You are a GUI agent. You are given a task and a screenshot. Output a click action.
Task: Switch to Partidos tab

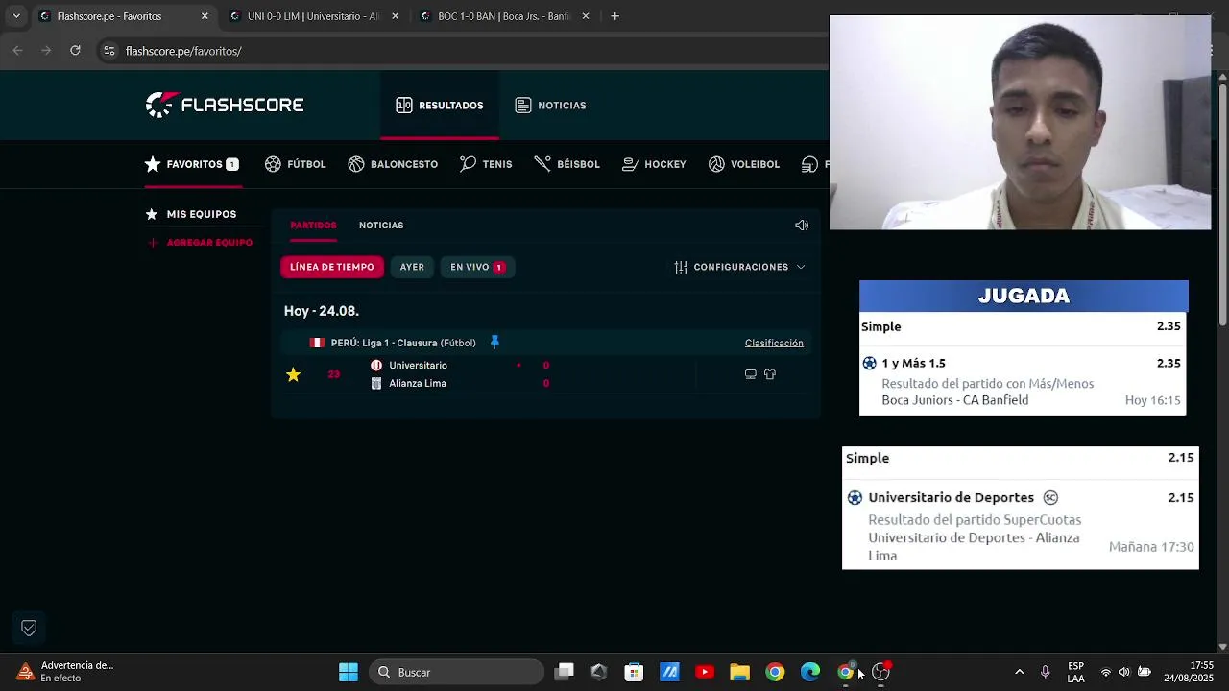click(x=313, y=225)
